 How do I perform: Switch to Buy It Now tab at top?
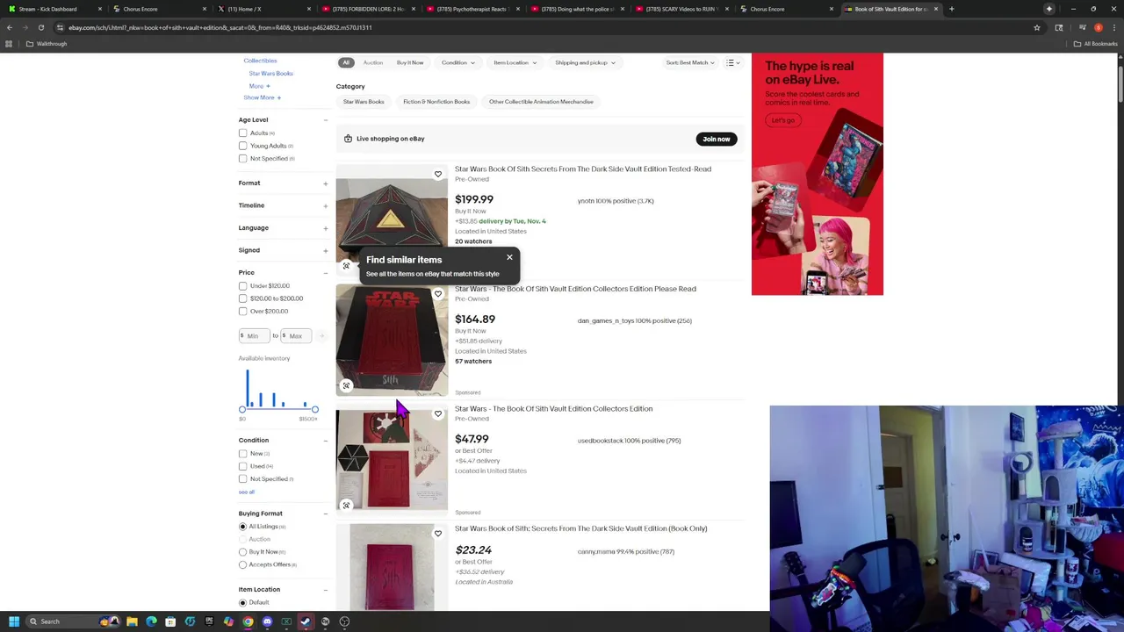[x=410, y=62]
